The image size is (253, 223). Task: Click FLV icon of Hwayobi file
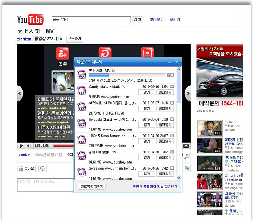click(x=82, y=123)
